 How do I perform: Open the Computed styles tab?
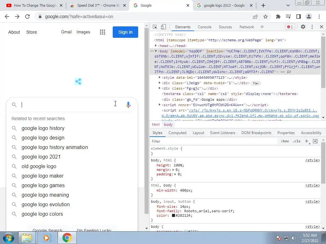point(177,133)
